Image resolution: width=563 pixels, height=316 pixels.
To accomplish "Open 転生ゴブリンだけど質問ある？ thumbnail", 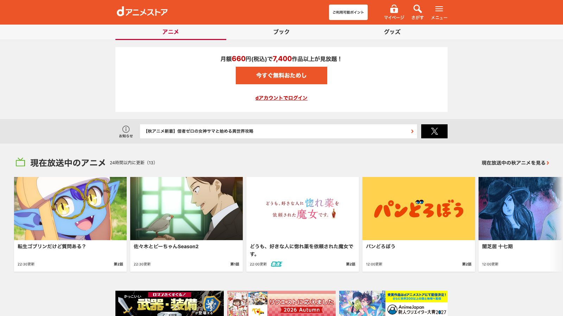I will [70, 209].
